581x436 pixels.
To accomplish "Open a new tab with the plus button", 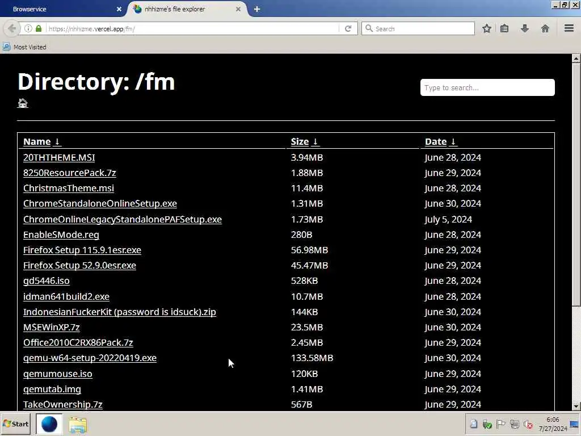I will (257, 9).
